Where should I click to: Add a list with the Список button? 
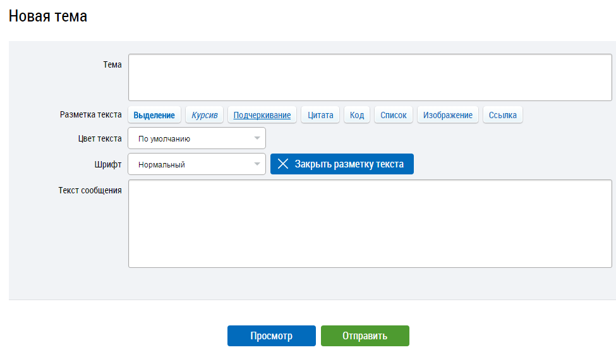[394, 115]
